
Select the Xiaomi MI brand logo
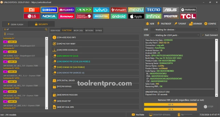[x=32, y=10]
